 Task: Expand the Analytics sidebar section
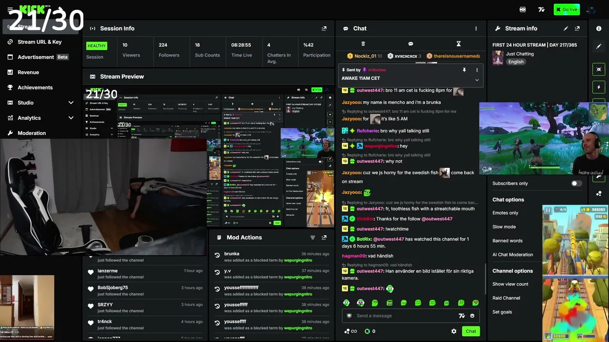71,118
